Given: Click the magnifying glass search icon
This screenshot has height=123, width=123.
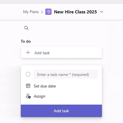Looking at the screenshot, I should point(26,28).
